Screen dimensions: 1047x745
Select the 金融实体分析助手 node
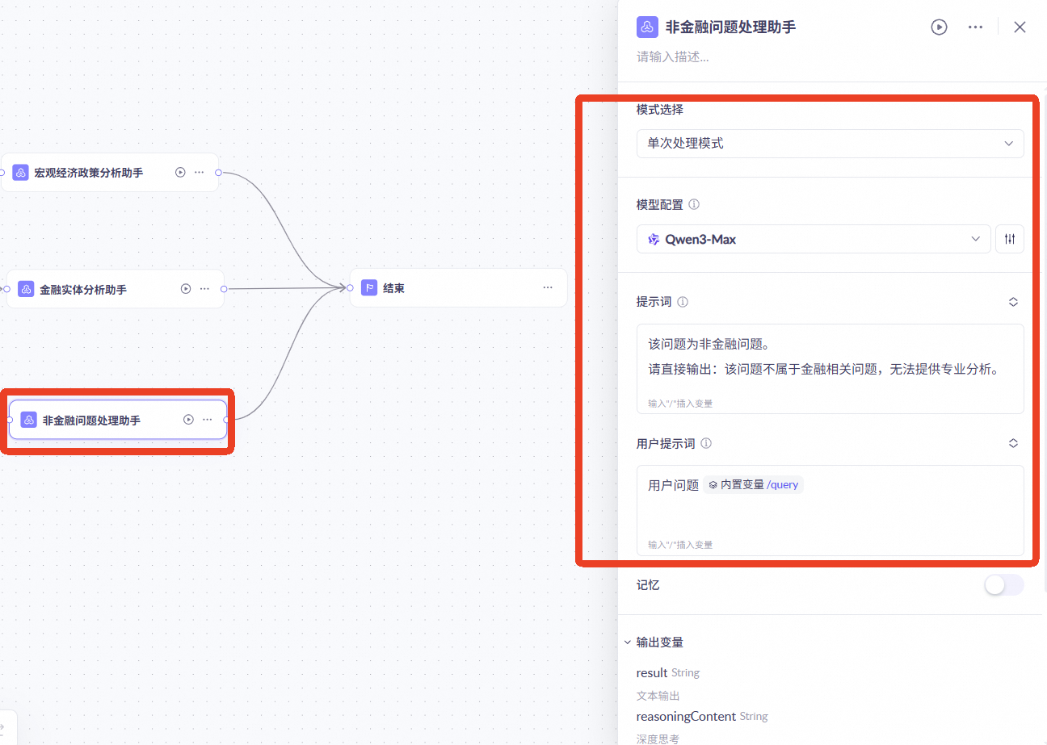tap(116, 288)
